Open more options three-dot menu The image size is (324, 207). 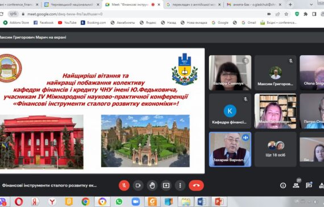tap(180, 185)
